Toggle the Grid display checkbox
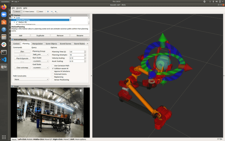The width and height of the screenshot is (225, 141). click(x=70, y=17)
